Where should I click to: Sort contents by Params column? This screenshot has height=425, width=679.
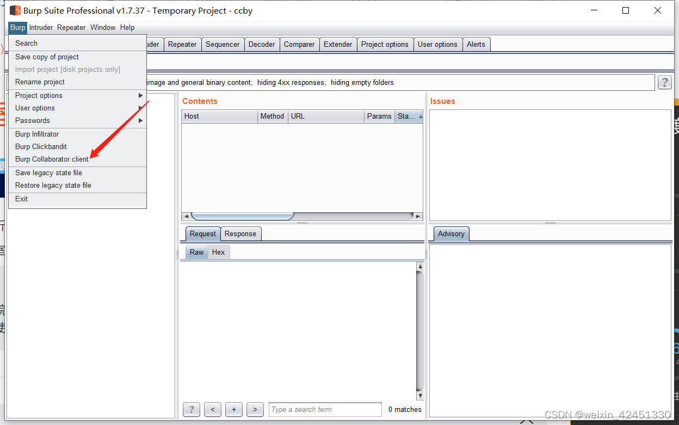point(379,116)
